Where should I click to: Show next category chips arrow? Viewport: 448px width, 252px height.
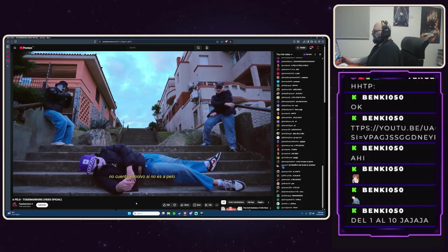[268, 202]
